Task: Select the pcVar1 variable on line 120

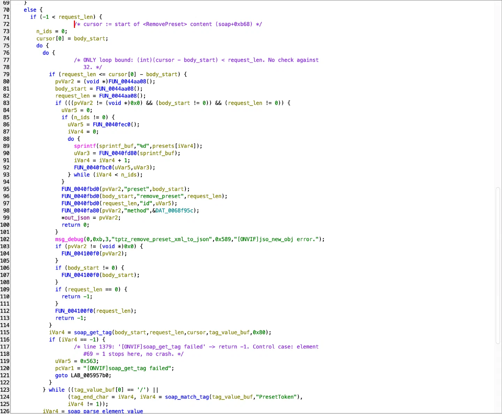Action: click(x=64, y=368)
